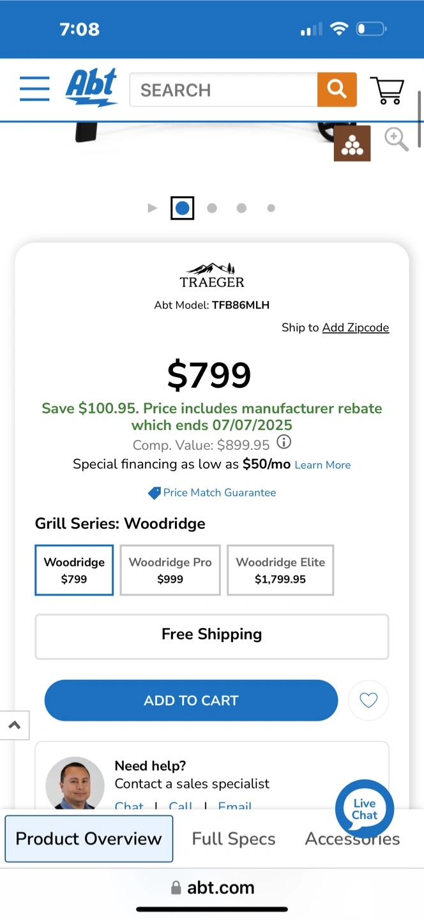The height and width of the screenshot is (920, 424).
Task: Open Comp. Value info icon
Action: pyautogui.click(x=284, y=442)
